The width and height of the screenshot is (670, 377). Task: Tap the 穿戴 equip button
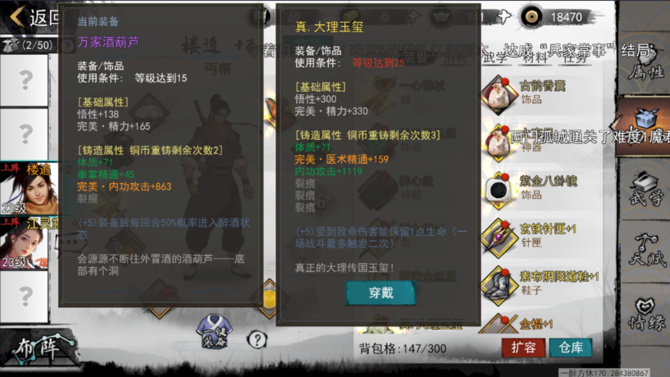coord(380,293)
